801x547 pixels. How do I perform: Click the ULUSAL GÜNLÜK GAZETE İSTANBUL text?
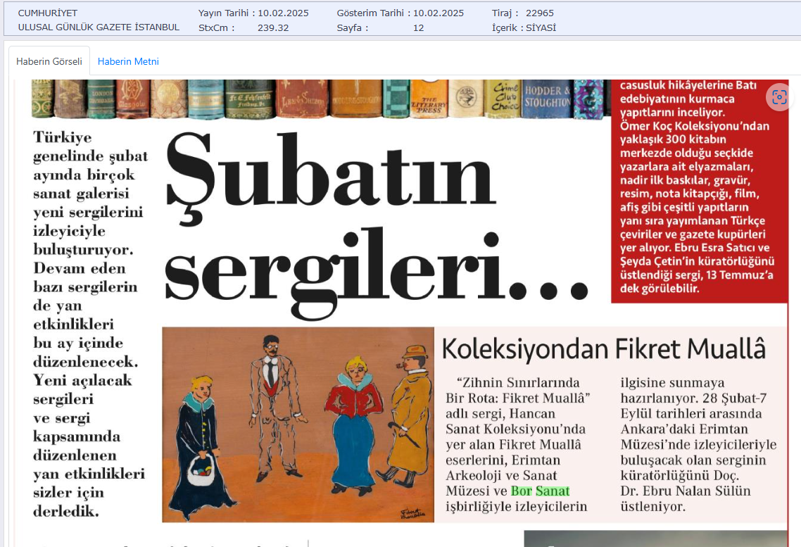(x=99, y=27)
